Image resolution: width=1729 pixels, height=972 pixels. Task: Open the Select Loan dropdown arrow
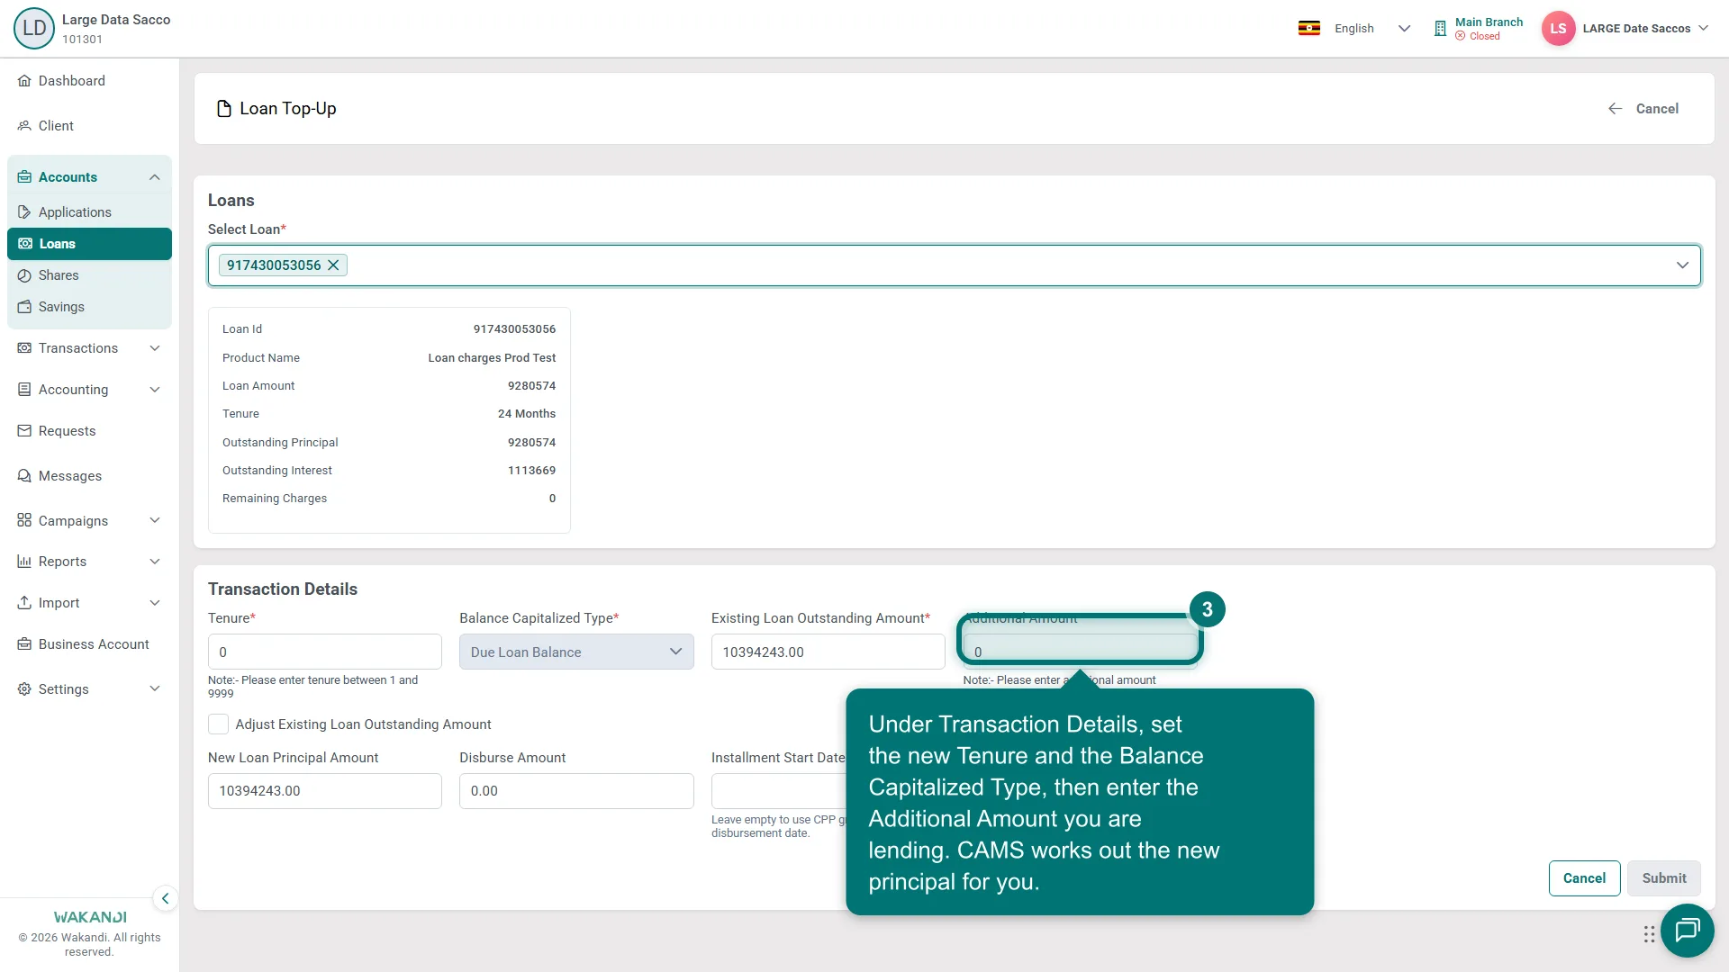click(x=1682, y=265)
